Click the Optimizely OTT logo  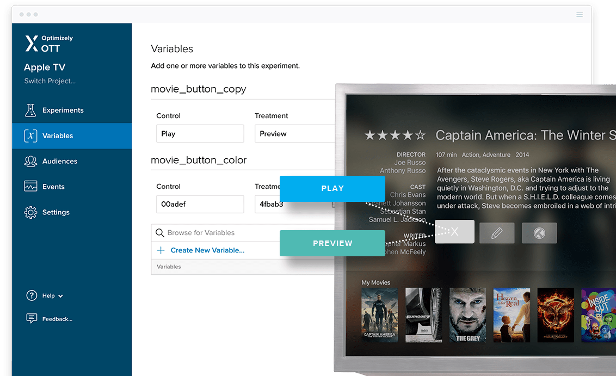tap(49, 44)
